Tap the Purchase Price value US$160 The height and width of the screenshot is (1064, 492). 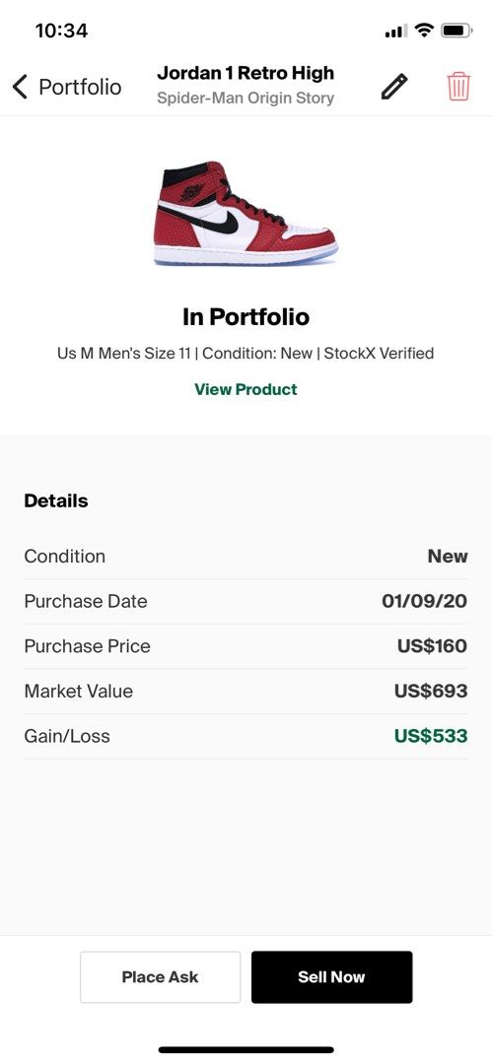[432, 646]
